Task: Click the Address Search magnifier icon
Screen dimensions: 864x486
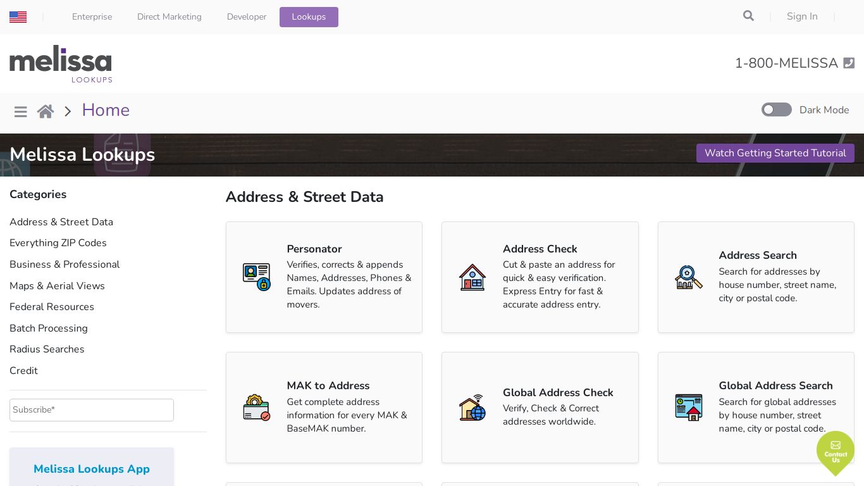Action: coord(689,277)
